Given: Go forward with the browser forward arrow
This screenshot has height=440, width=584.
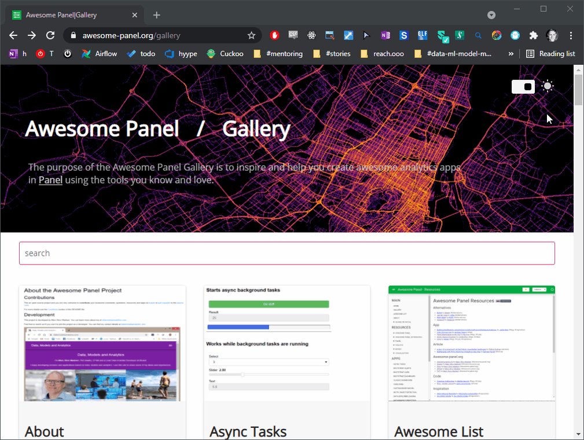Looking at the screenshot, I should tap(32, 35).
